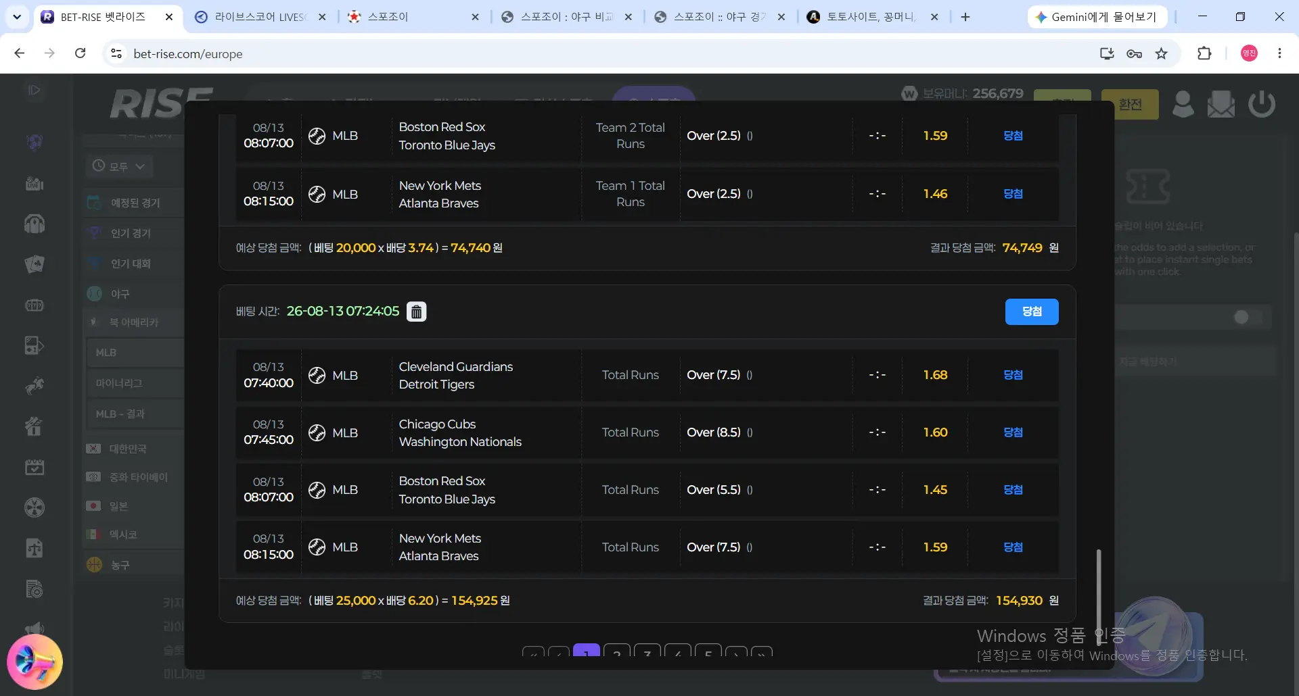Click the 74,749 result payout amount
1299x696 pixels.
point(1022,248)
